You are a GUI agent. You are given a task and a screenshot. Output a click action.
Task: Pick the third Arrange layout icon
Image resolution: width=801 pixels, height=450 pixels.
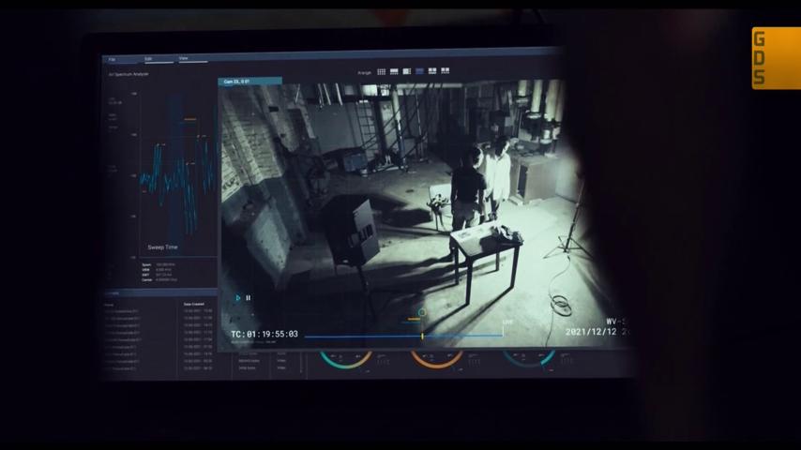(x=407, y=71)
